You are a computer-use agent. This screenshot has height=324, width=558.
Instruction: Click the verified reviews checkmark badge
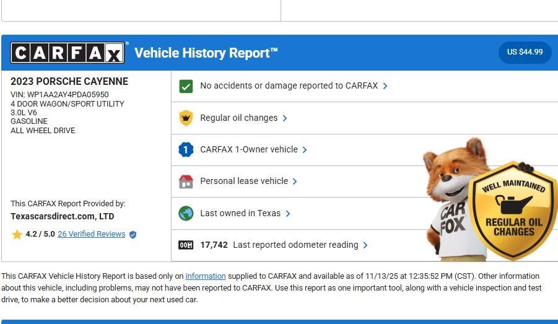coord(133,235)
